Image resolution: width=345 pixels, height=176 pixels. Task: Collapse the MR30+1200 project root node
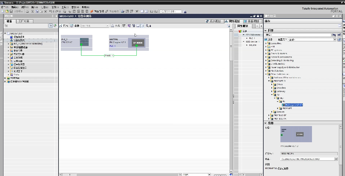pyautogui.click(x=5, y=33)
